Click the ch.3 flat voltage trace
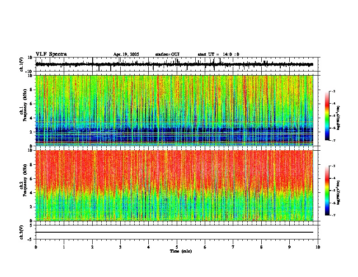This screenshot has width=358, height=277. pos(174,232)
